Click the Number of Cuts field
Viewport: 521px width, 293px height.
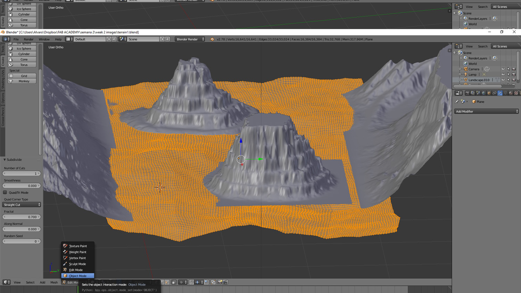(22, 174)
